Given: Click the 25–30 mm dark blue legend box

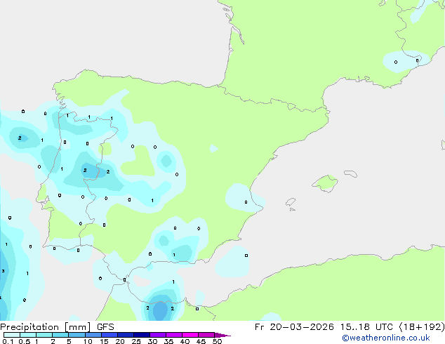Looking at the screenshot, I should (142, 335).
